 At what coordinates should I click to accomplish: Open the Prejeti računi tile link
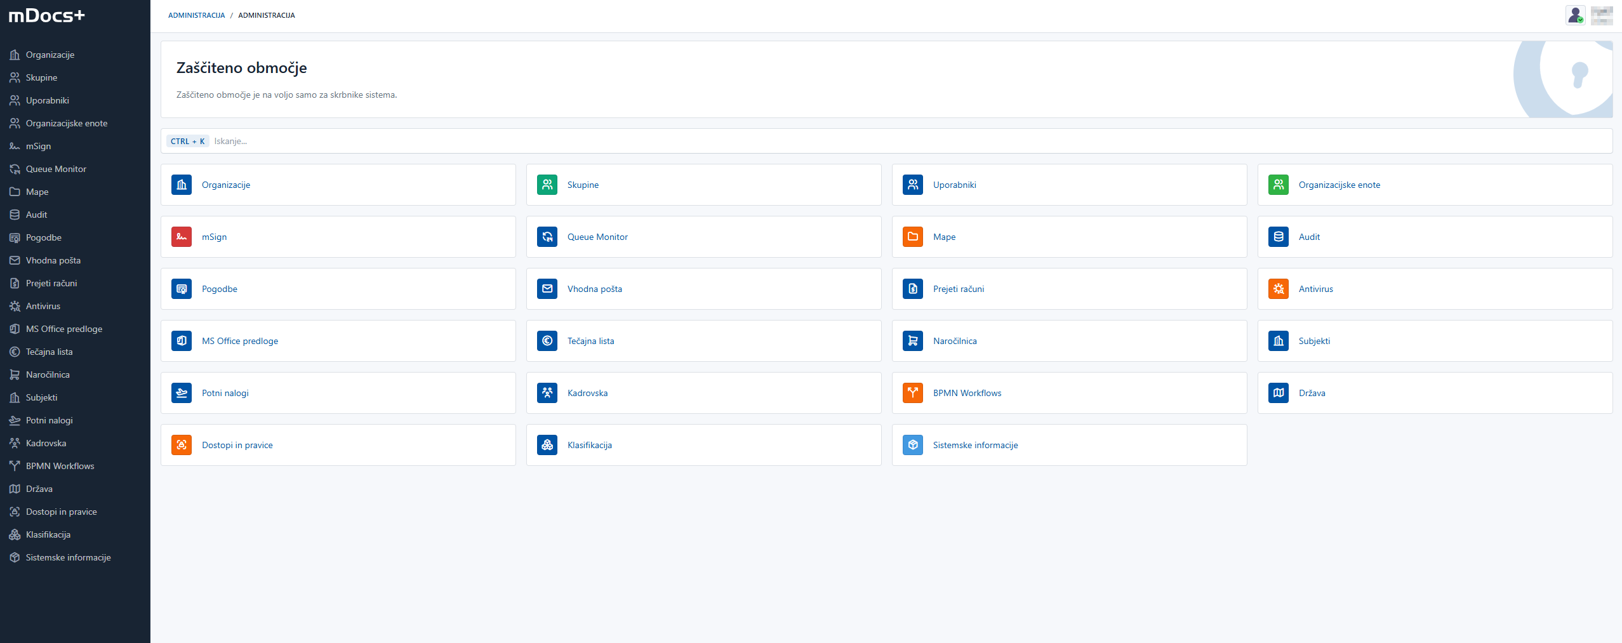click(958, 289)
